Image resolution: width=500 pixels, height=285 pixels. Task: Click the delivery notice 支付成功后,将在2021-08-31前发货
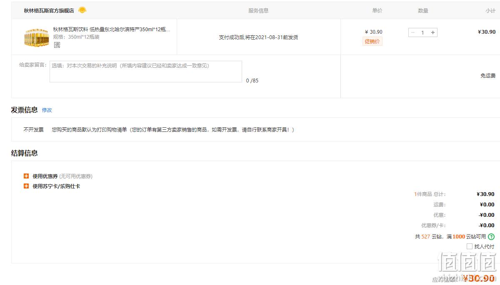coord(258,37)
